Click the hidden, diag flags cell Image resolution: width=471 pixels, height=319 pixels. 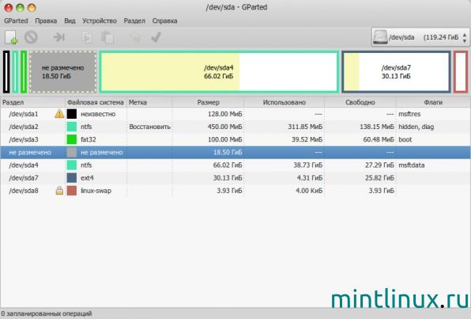click(416, 127)
